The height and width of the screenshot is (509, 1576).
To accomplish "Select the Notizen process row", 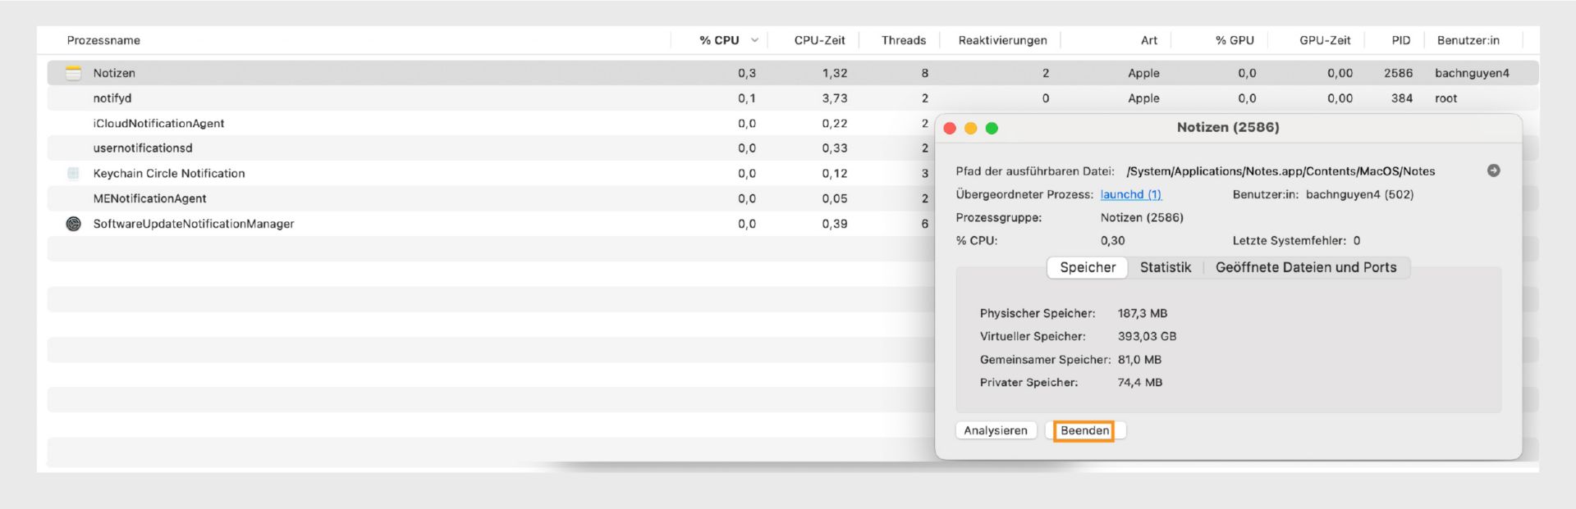I will [x=792, y=73].
